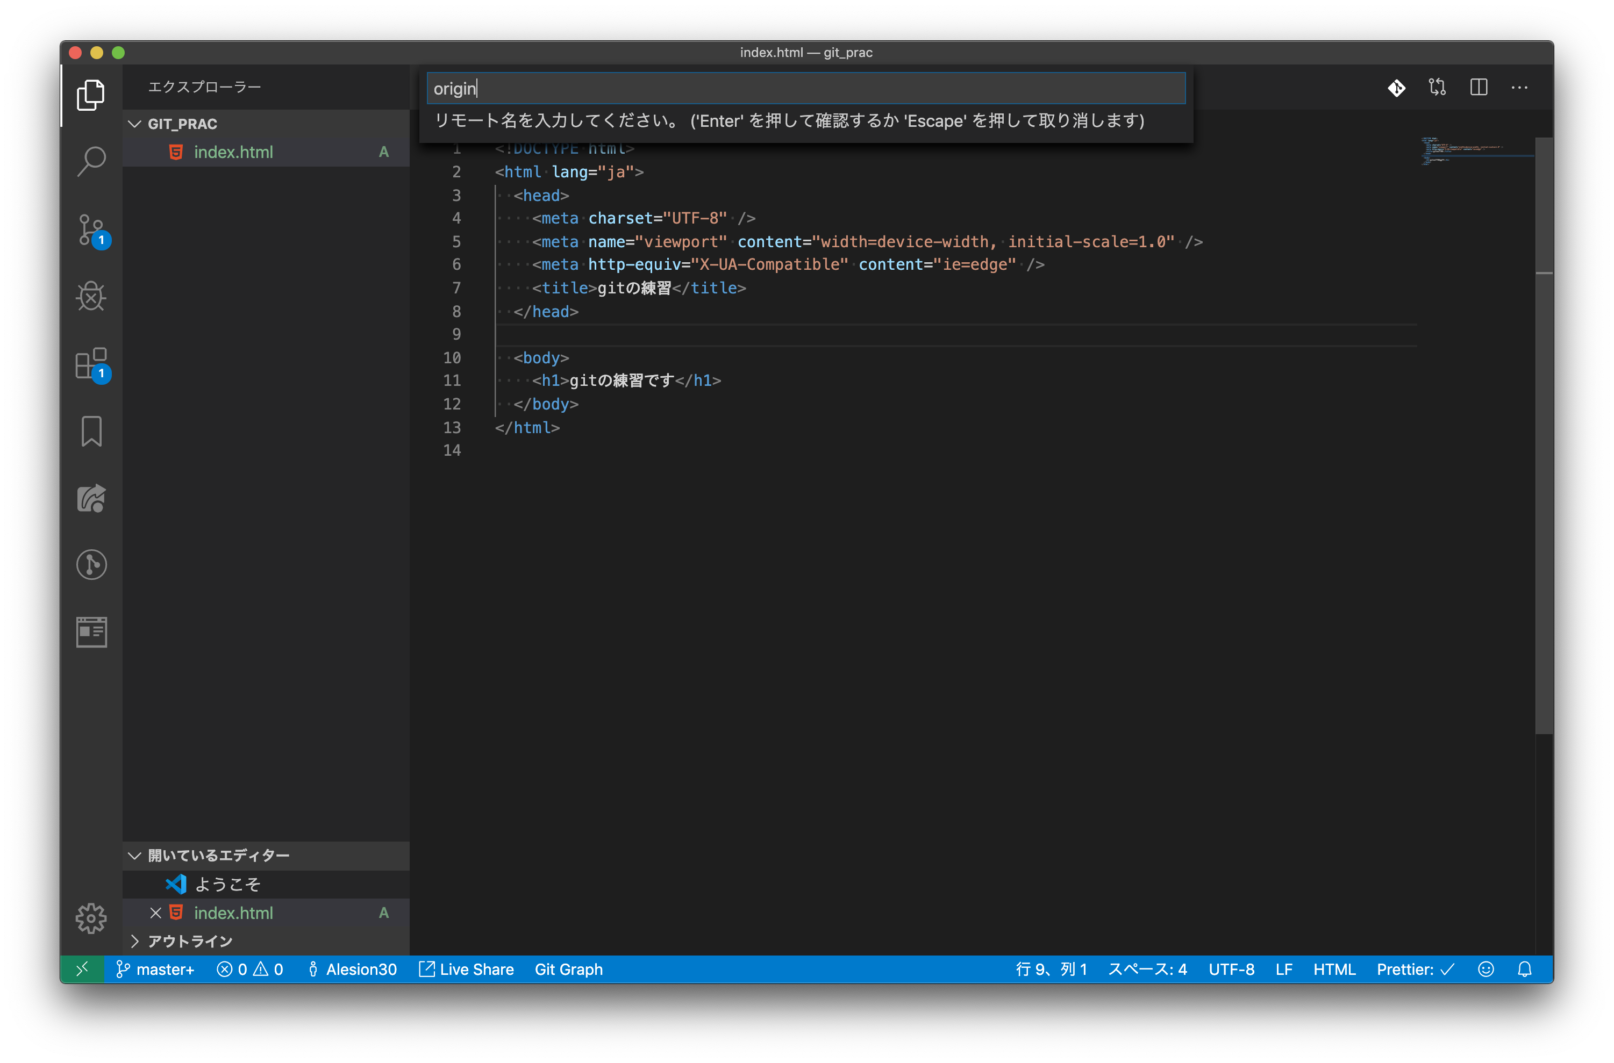Click the Alesion30 account status item
The width and height of the screenshot is (1614, 1063).
click(352, 969)
